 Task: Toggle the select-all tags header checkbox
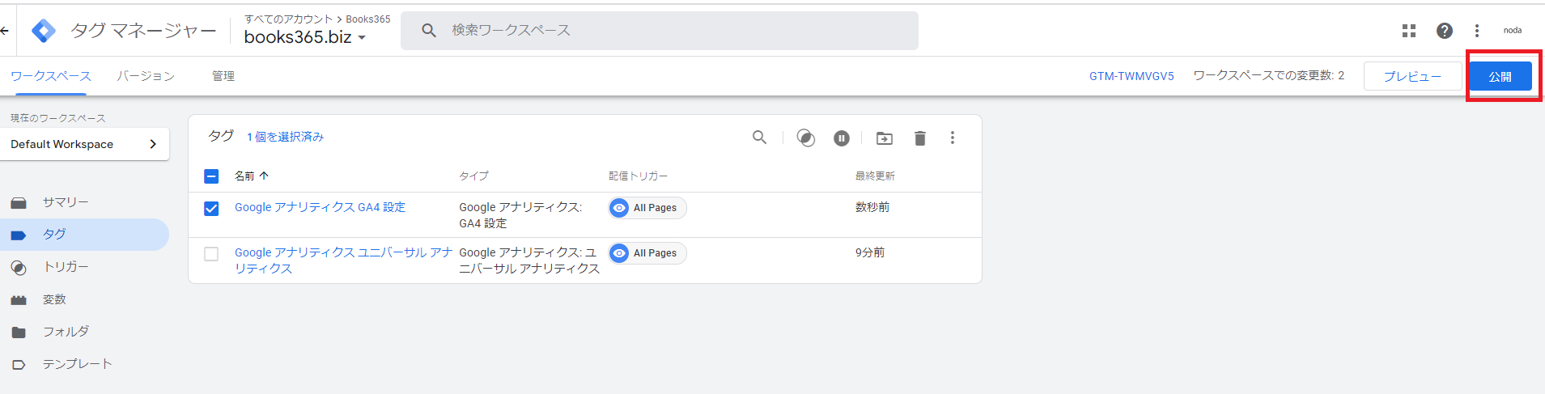coord(211,176)
